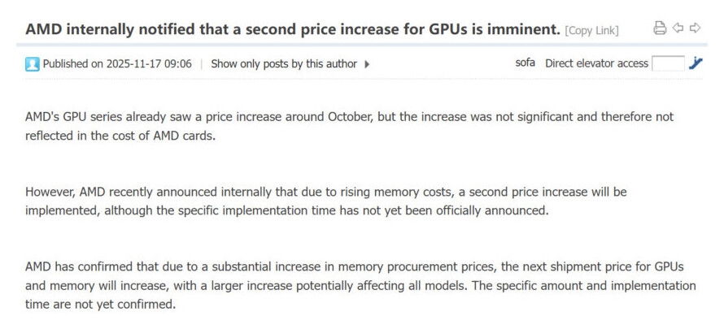724x329 pixels.
Task: Click the Direct elevator access input box
Action: click(668, 63)
